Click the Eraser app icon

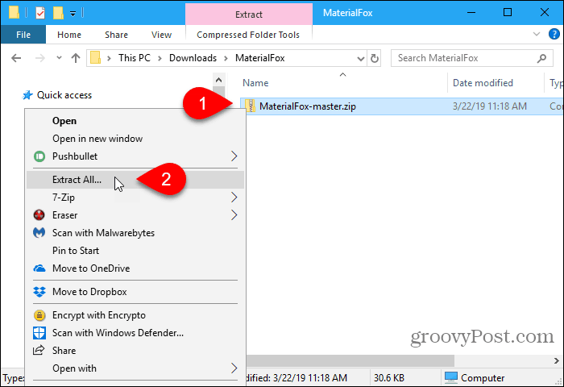click(x=39, y=215)
